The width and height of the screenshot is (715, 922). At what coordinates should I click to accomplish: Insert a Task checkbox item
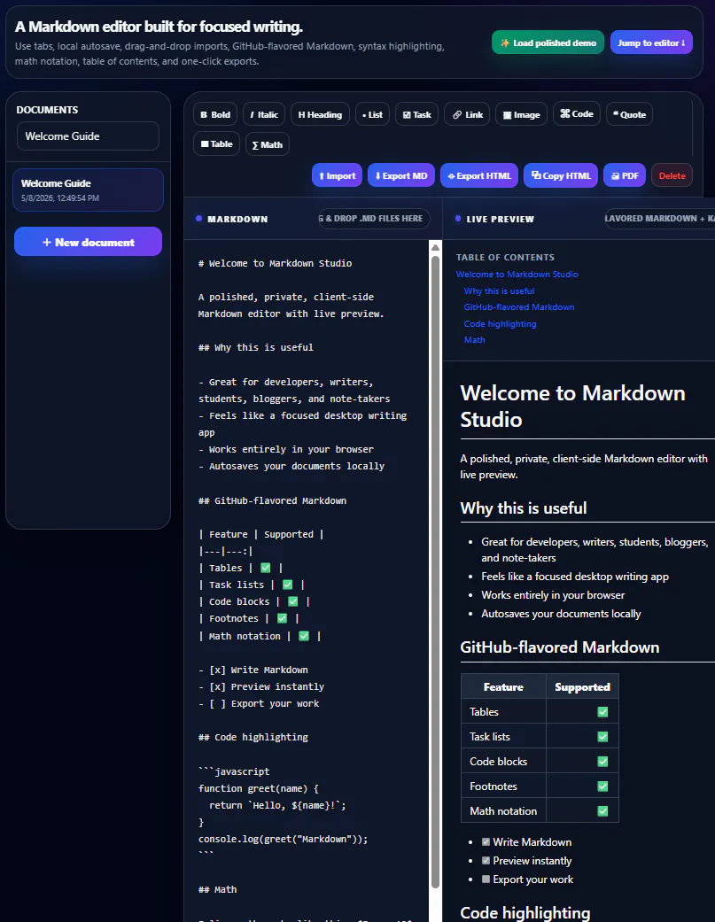coord(417,114)
